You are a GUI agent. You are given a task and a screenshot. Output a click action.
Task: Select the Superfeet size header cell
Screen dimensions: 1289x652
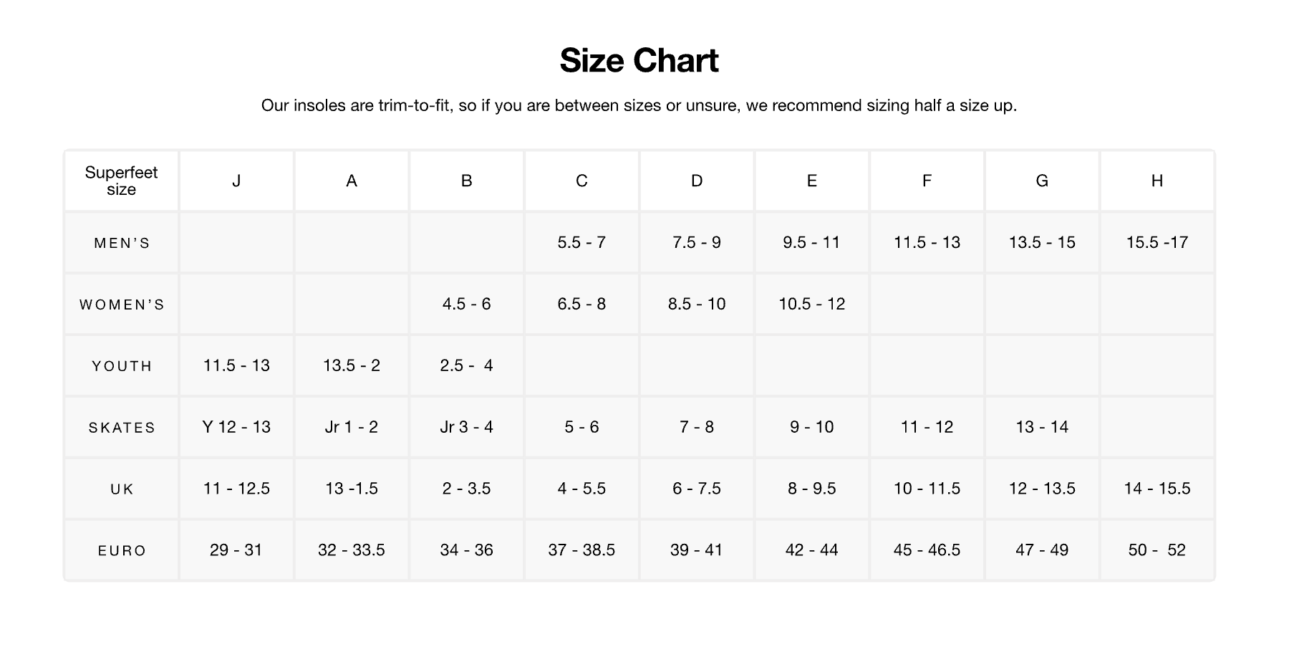pos(121,181)
